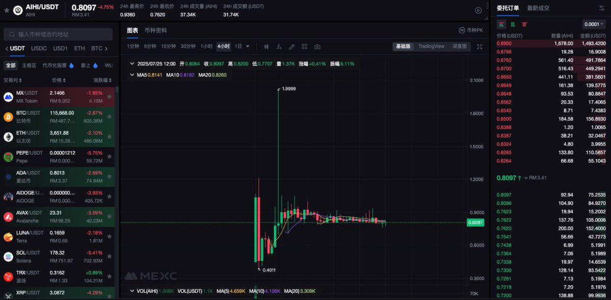Switch to the 币种资料 tab
The image size is (611, 300).
[156, 31]
